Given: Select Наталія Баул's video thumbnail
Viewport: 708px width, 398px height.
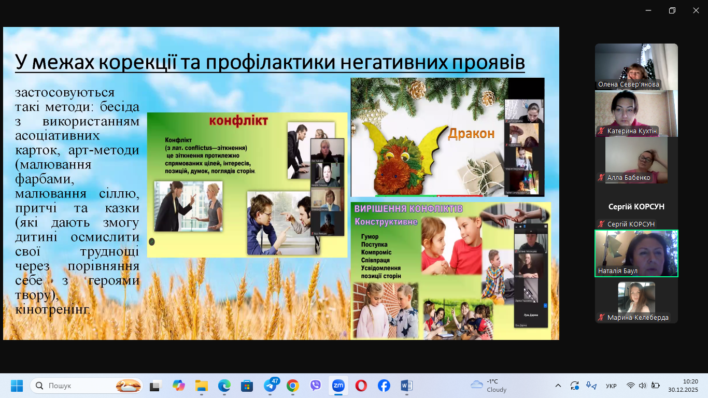Looking at the screenshot, I should [x=636, y=253].
